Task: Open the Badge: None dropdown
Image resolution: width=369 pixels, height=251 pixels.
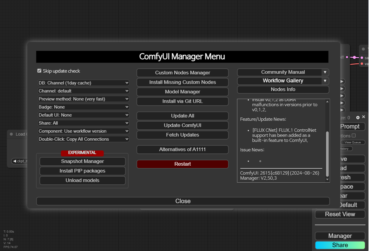Action: pos(83,107)
